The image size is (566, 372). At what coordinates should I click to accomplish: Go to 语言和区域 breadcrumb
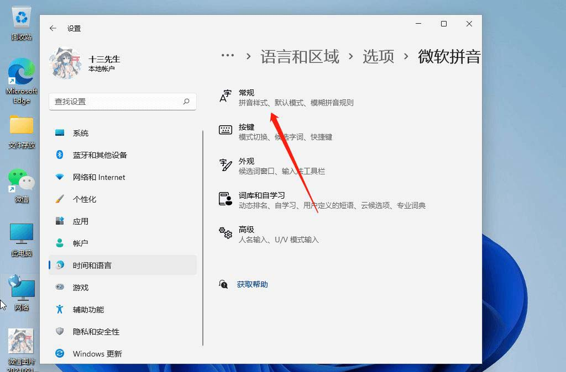[300, 57]
